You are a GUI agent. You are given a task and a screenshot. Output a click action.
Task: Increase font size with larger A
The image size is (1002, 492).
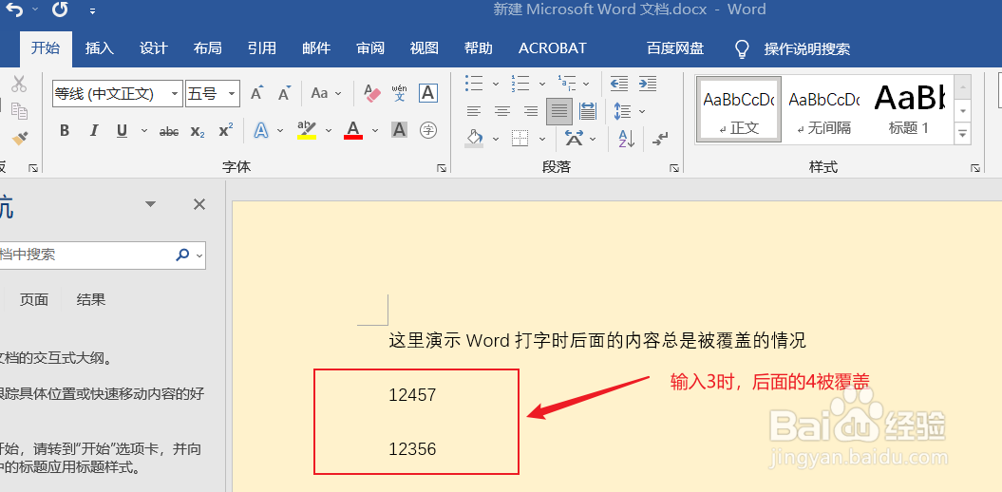(256, 93)
